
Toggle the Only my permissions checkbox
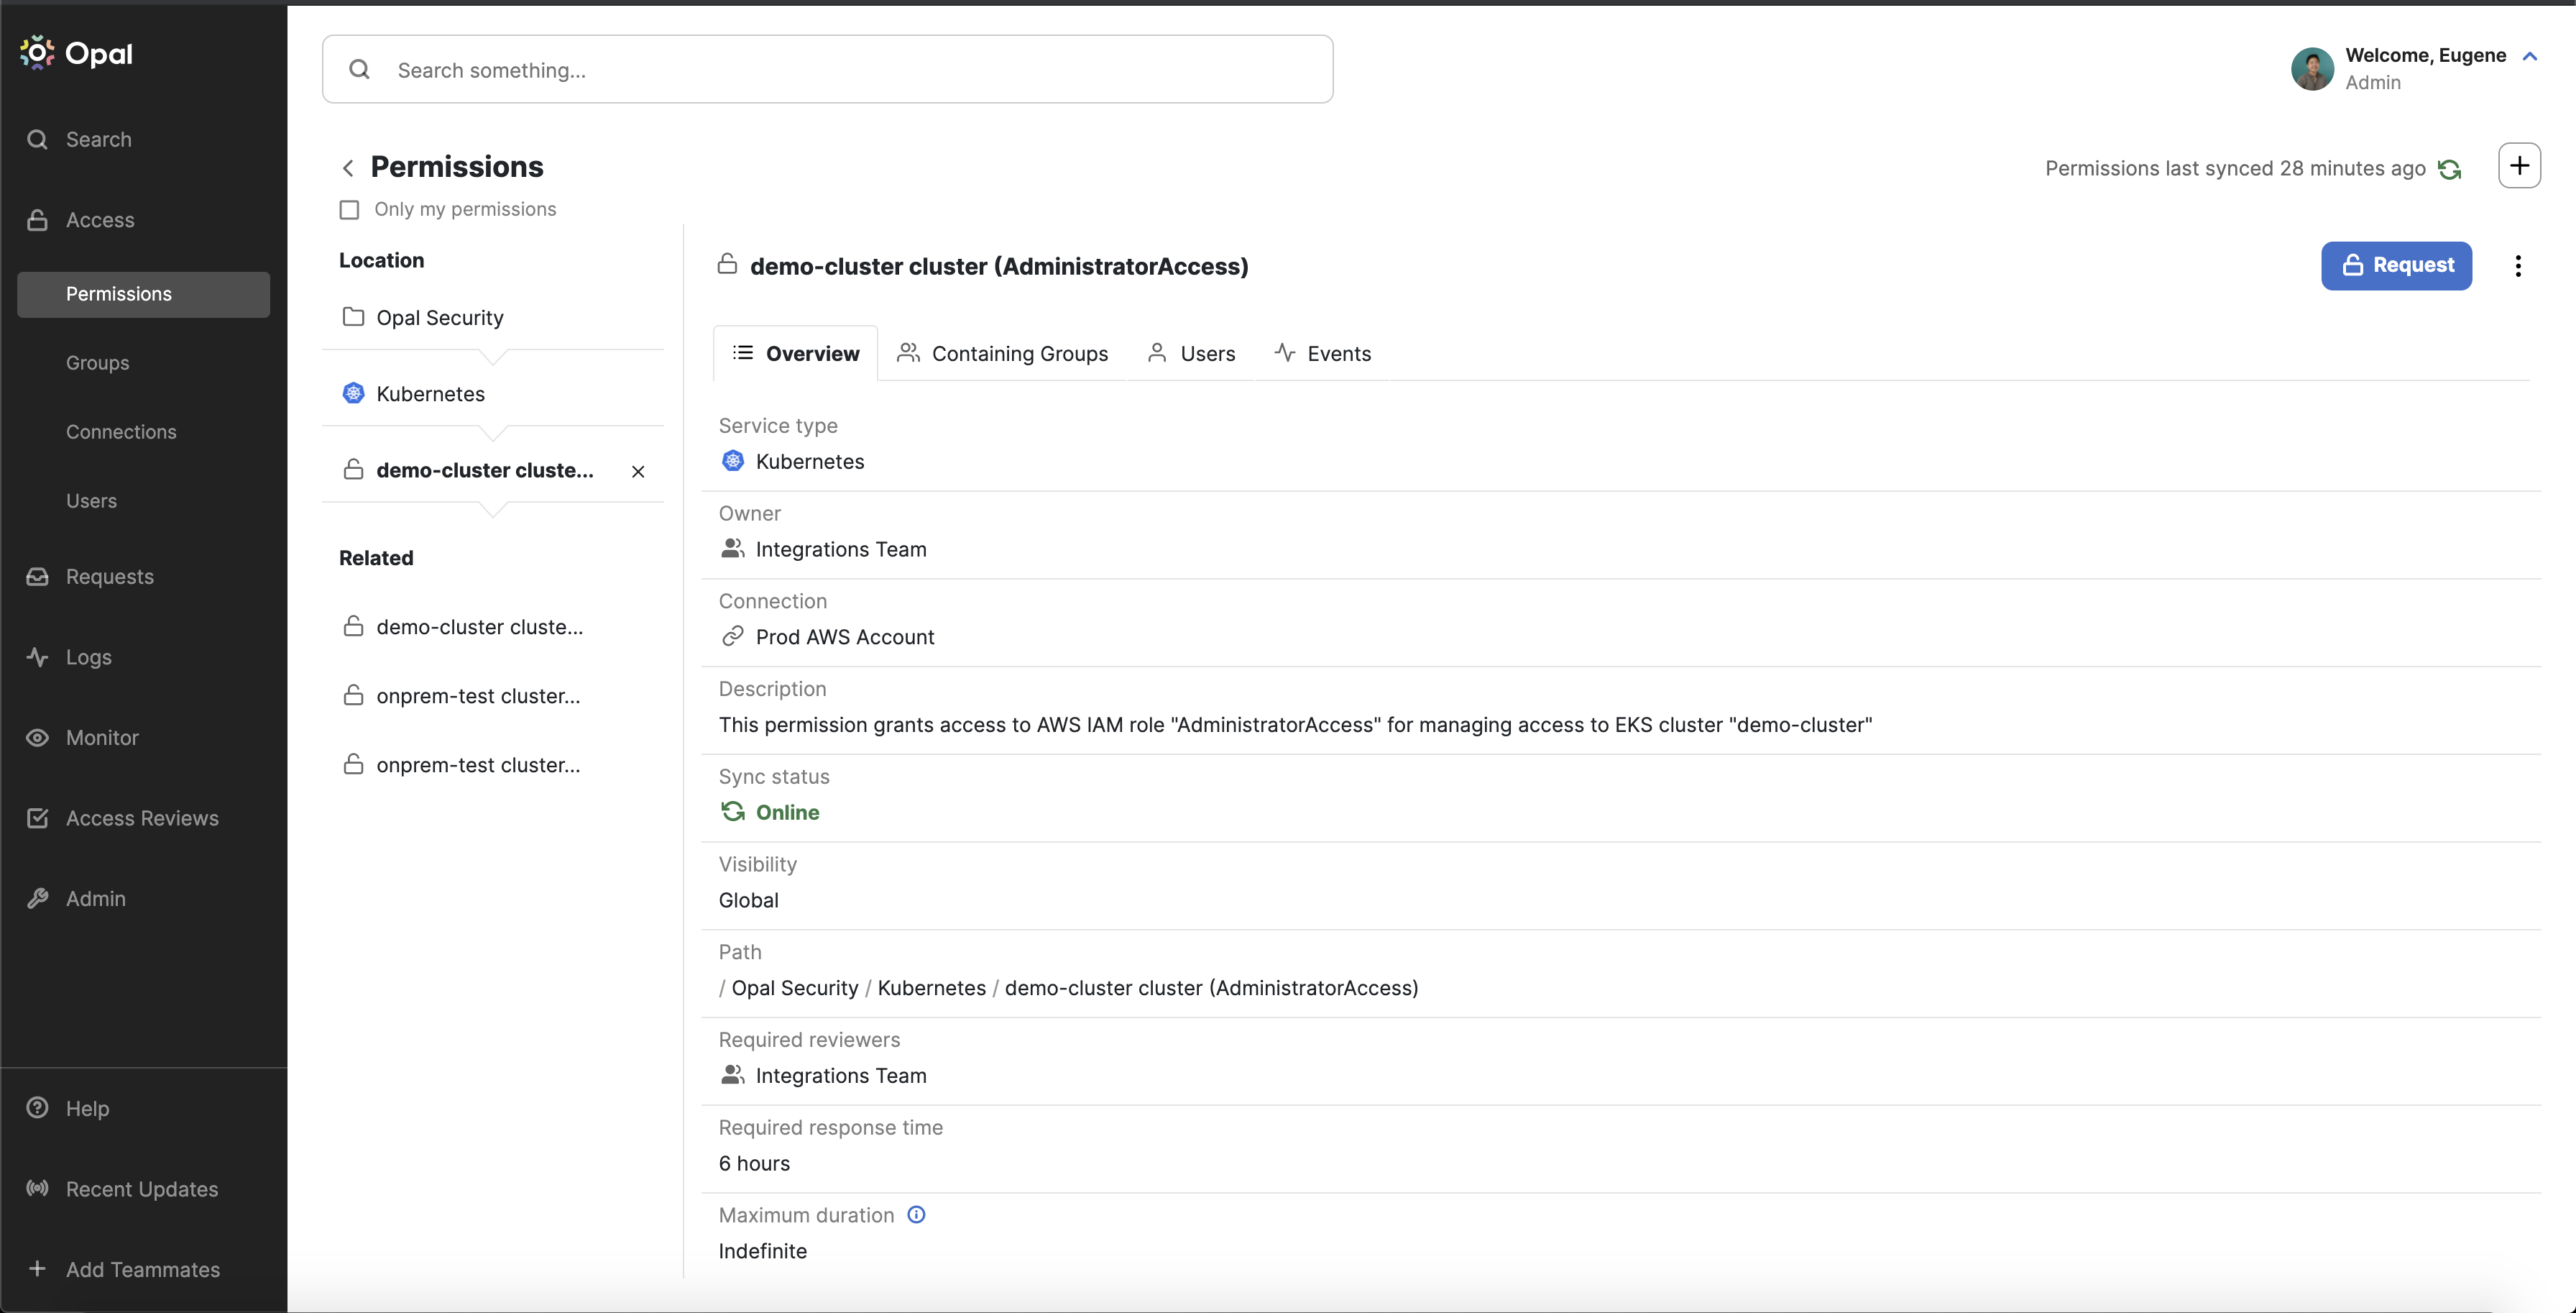(349, 209)
